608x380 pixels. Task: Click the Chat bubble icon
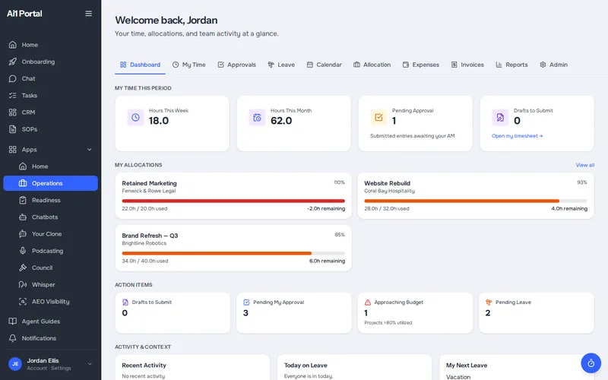pos(13,79)
